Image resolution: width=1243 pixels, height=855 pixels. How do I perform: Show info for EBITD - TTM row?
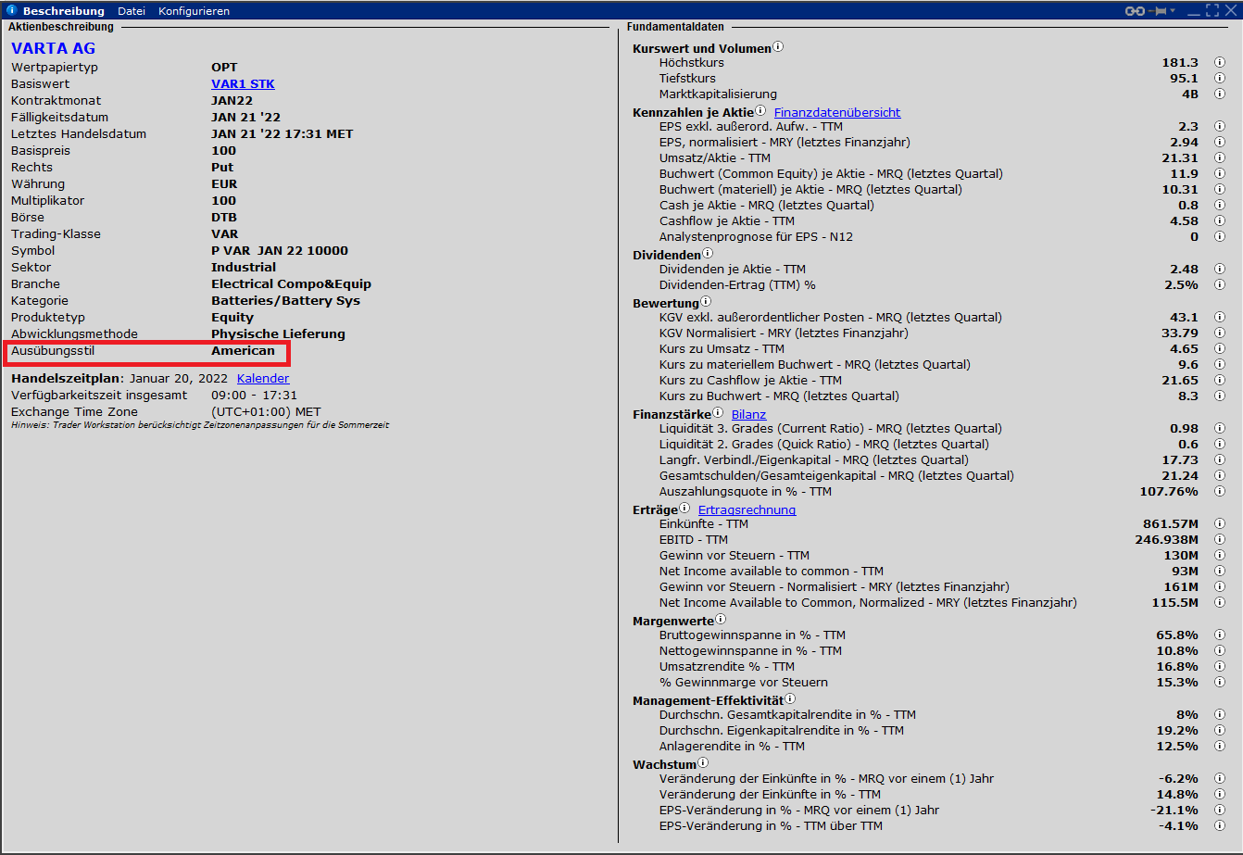tap(1220, 540)
